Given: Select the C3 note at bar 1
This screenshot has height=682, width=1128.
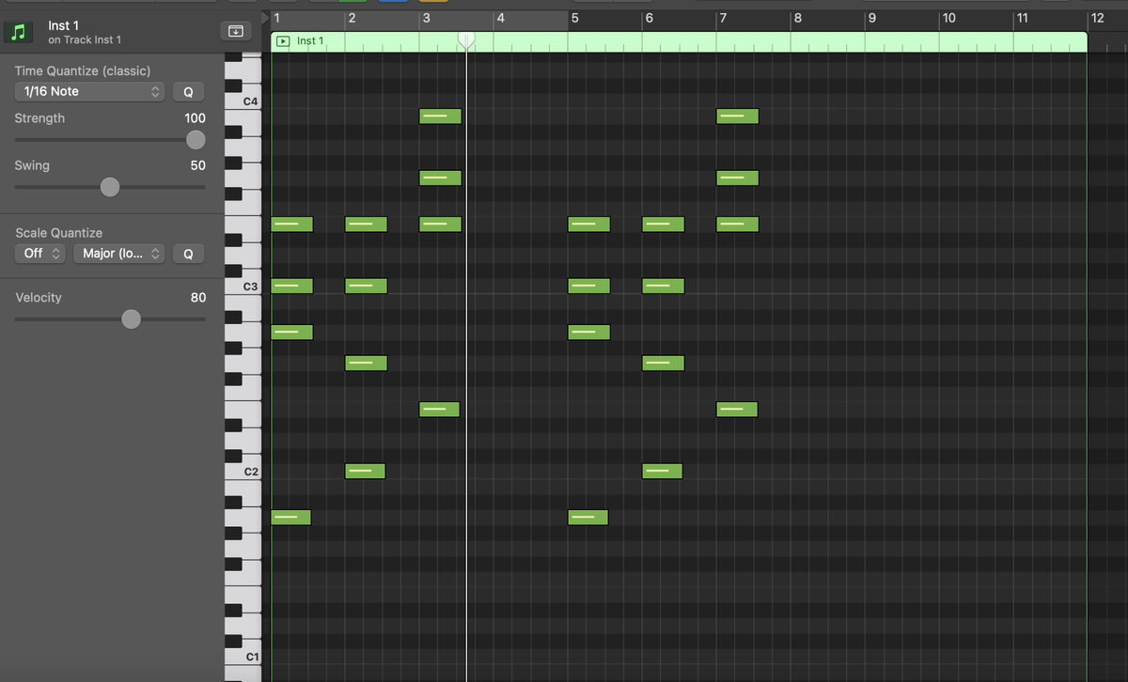Looking at the screenshot, I should 291,286.
